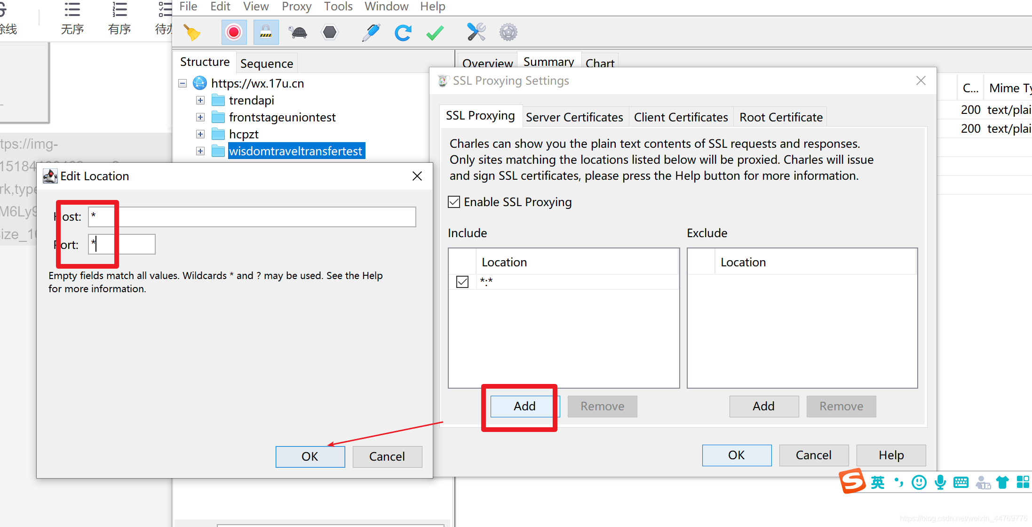Open the gear settings icon
The image size is (1032, 527).
tap(508, 32)
